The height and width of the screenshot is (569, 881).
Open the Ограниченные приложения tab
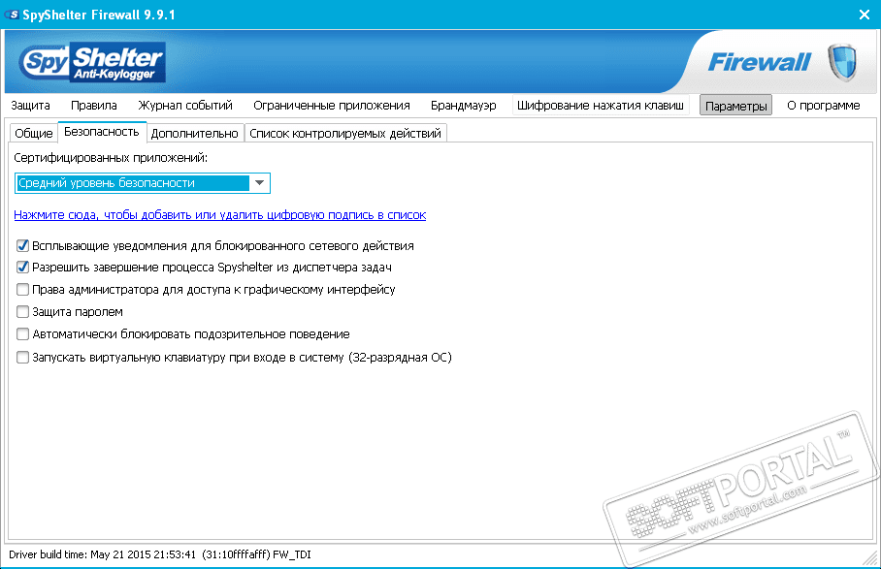point(332,106)
